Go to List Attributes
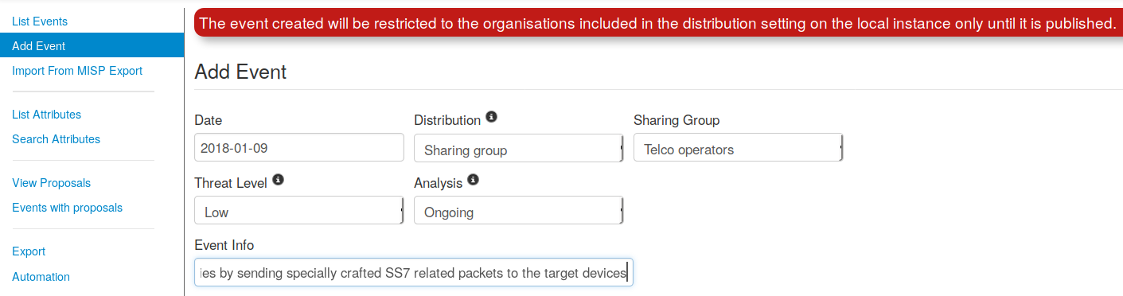 tap(46, 115)
